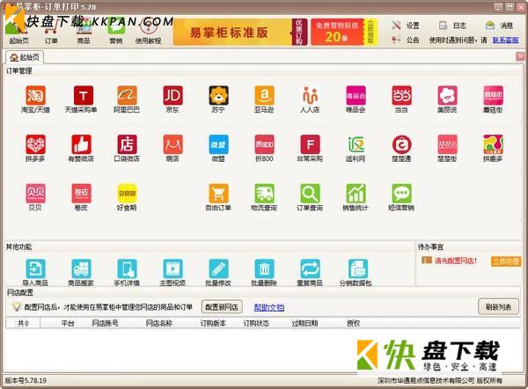Image resolution: width=528 pixels, height=389 pixels.
Task: Click the 刷新列表 button
Action: click(x=498, y=307)
